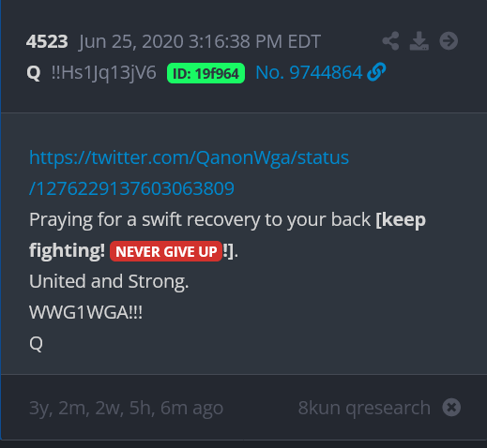Dismiss with the circled X icon
The height and width of the screenshot is (448, 487).
(x=451, y=408)
